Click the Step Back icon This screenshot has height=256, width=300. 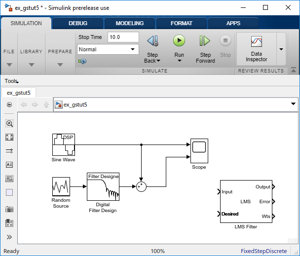coord(152,41)
